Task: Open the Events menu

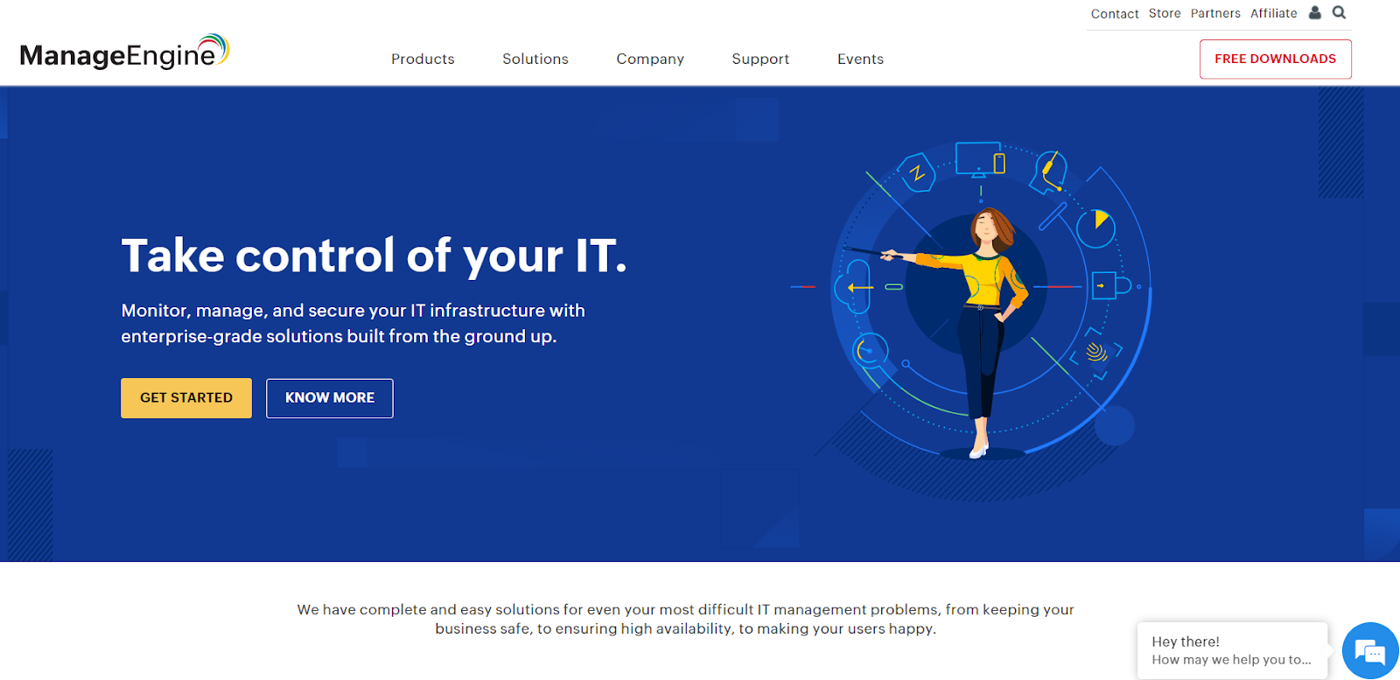Action: point(860,59)
